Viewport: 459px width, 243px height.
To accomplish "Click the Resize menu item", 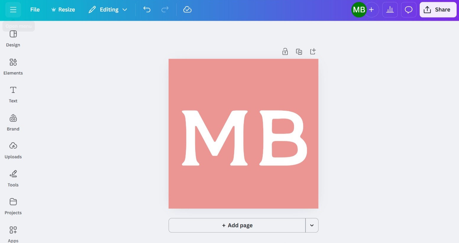I will [63, 9].
